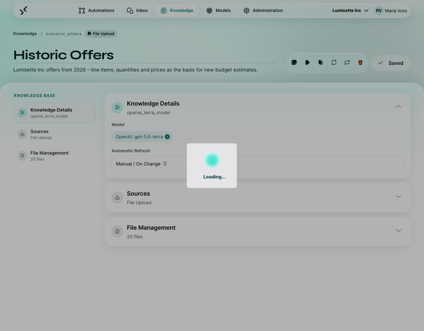424x331 pixels.
Task: Click the sidebar Sources download icon
Action: 22,134
